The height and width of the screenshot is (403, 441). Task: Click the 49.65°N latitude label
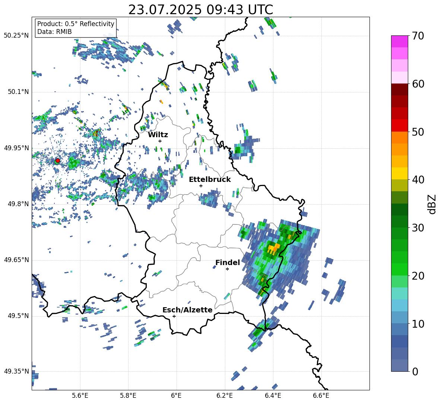pos(16,260)
